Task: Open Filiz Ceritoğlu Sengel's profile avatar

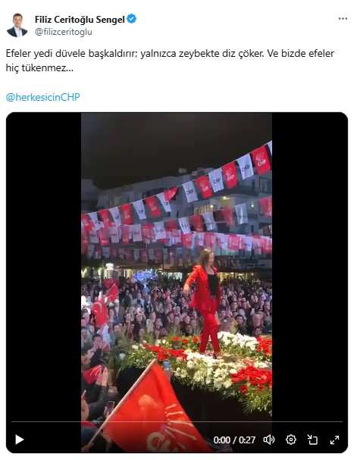Action: tap(17, 25)
